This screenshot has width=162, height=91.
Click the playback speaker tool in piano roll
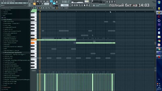(x=54, y=8)
